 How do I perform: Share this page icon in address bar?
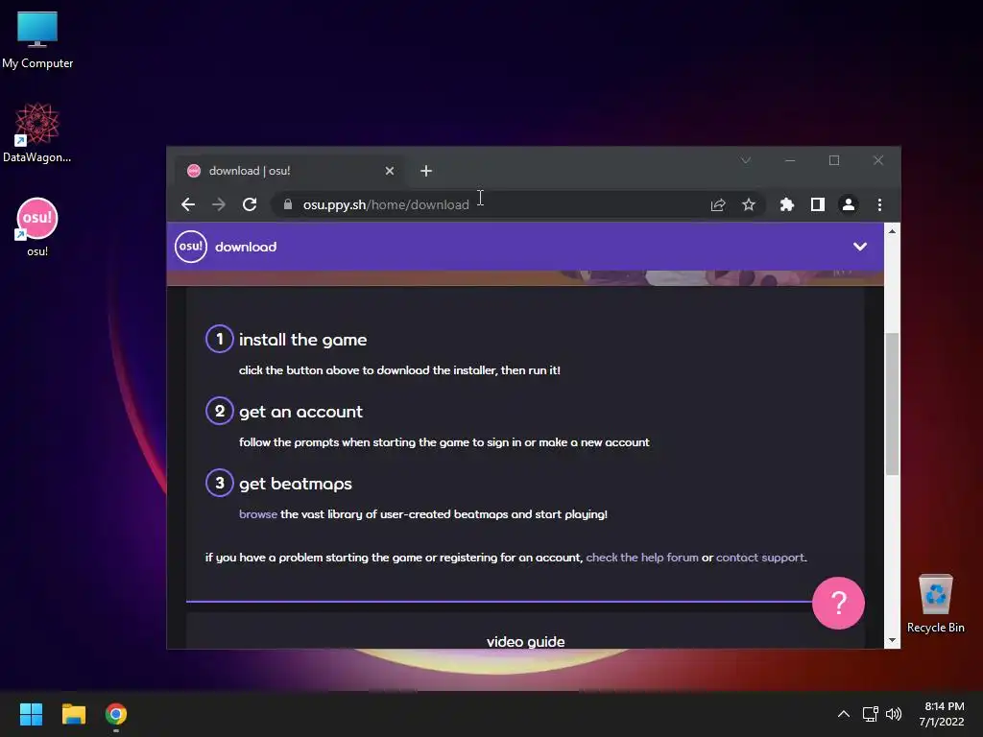718,204
